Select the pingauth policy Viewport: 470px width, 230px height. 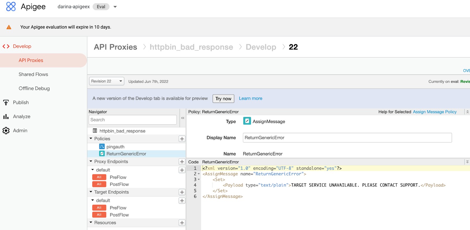pyautogui.click(x=115, y=147)
